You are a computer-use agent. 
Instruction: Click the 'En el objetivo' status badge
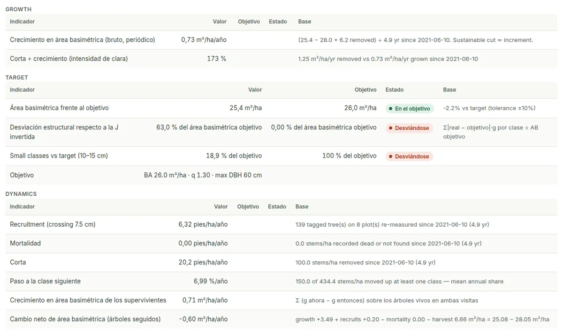click(x=410, y=108)
